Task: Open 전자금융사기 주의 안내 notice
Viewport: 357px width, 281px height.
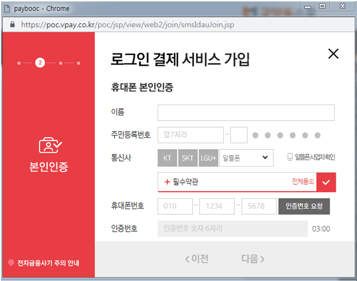Action: [48, 263]
